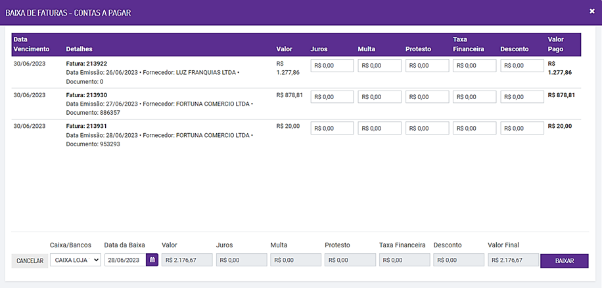Edit the Data da Baixa date field
602x288 pixels.
[125, 260]
